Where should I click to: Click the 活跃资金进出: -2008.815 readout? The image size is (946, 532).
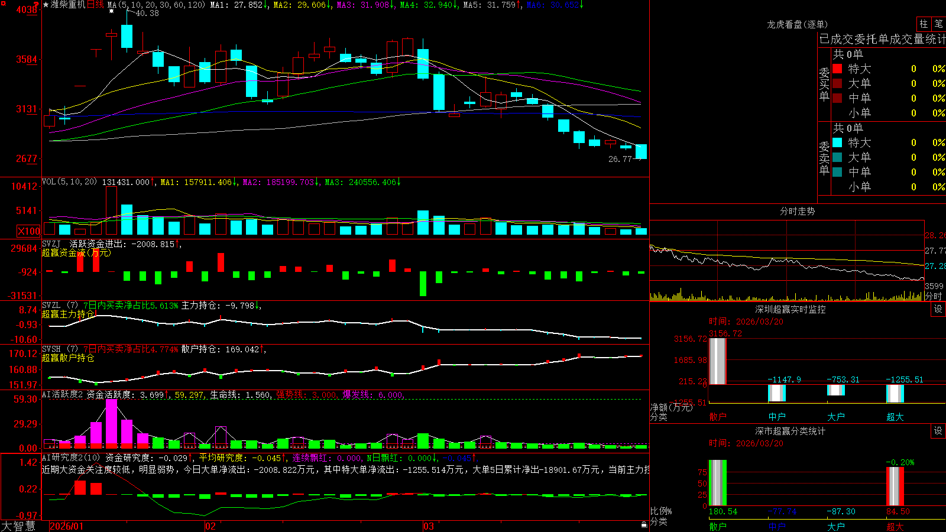click(122, 244)
